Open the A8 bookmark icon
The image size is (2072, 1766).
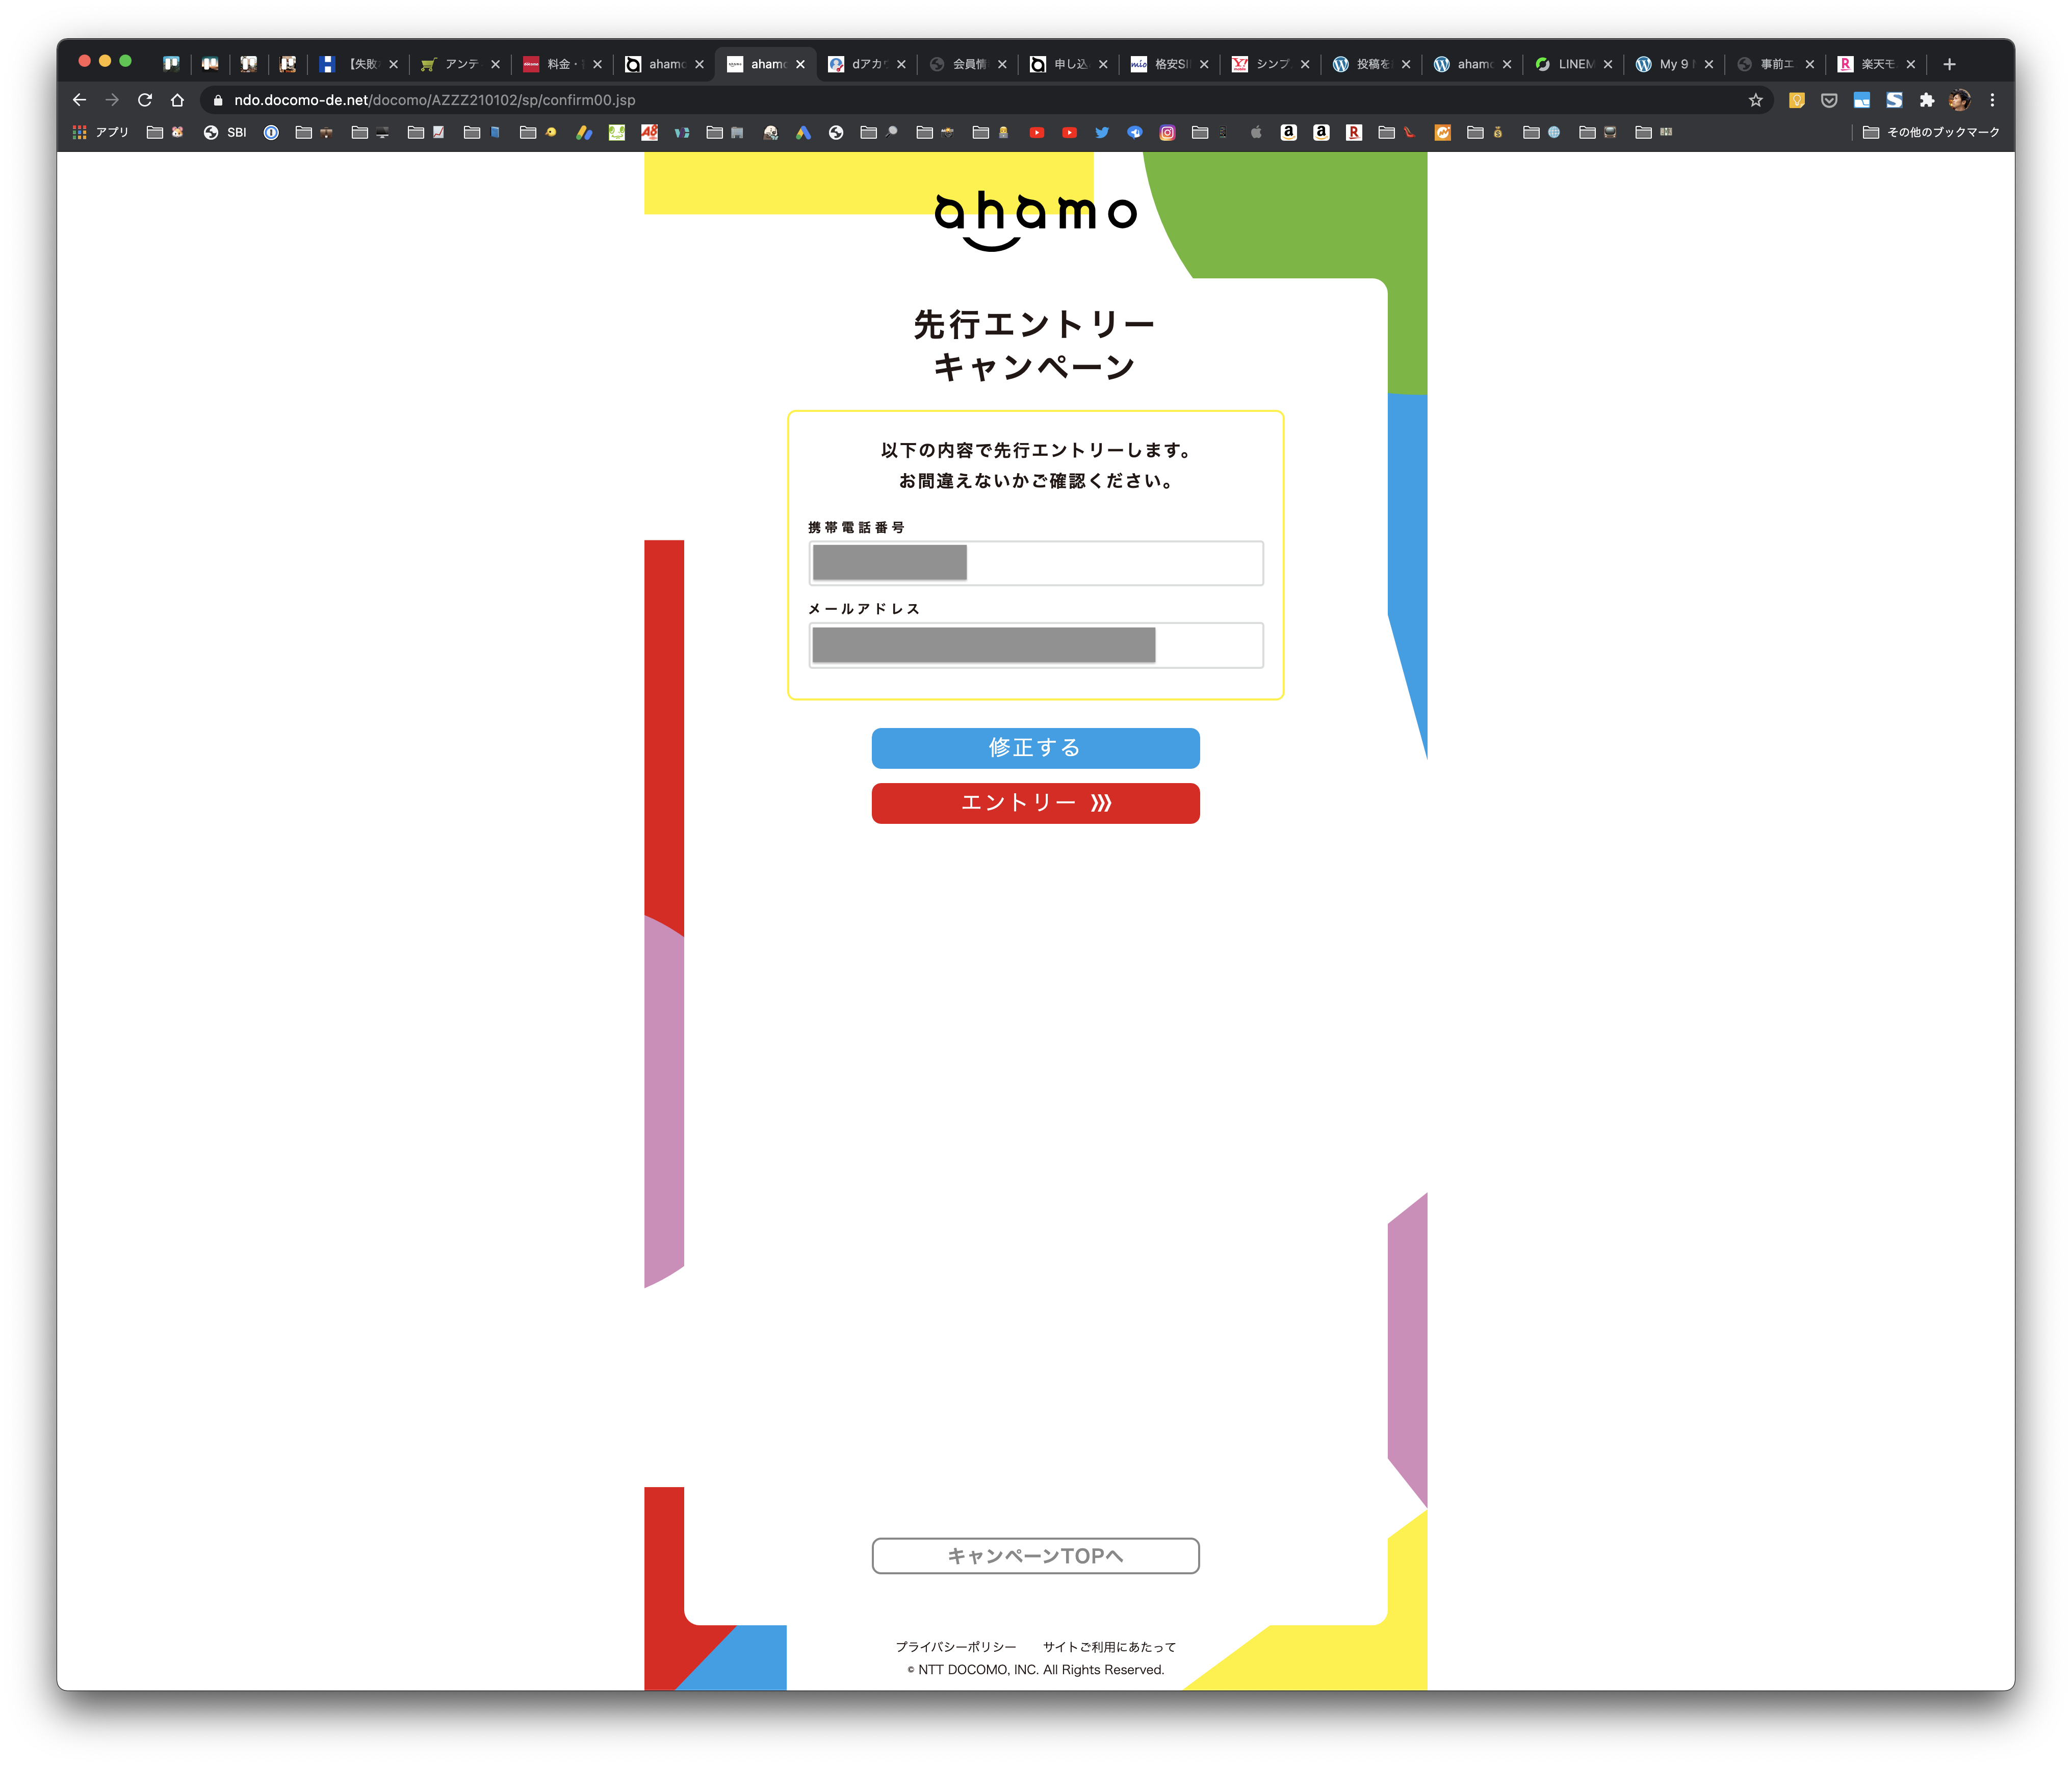pos(649,132)
